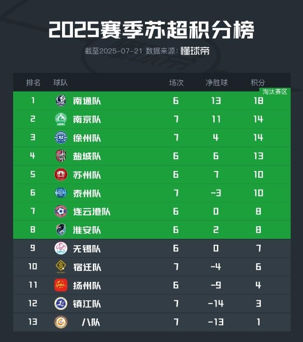Click the 南通队 team name
The width and height of the screenshot is (303, 342).
pos(87,101)
